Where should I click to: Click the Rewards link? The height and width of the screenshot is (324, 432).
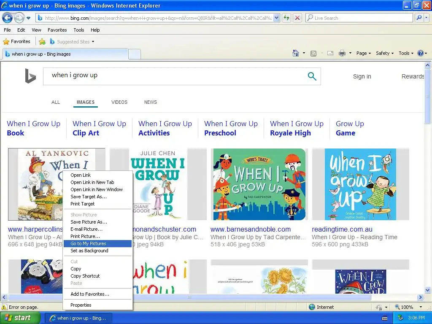coord(413,76)
